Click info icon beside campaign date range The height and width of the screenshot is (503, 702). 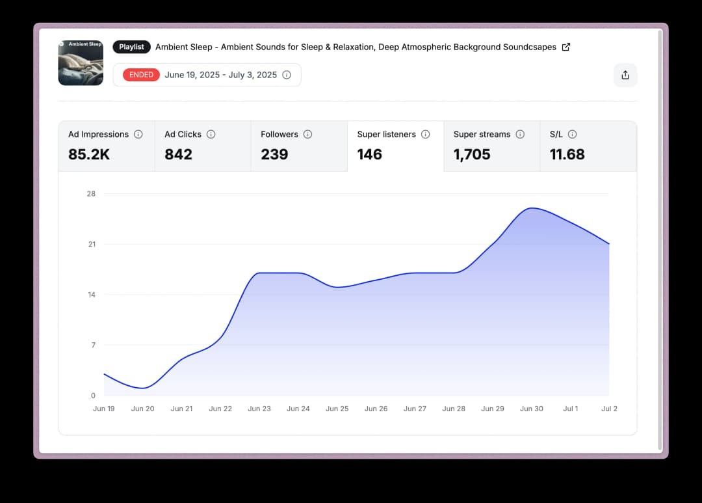click(287, 75)
